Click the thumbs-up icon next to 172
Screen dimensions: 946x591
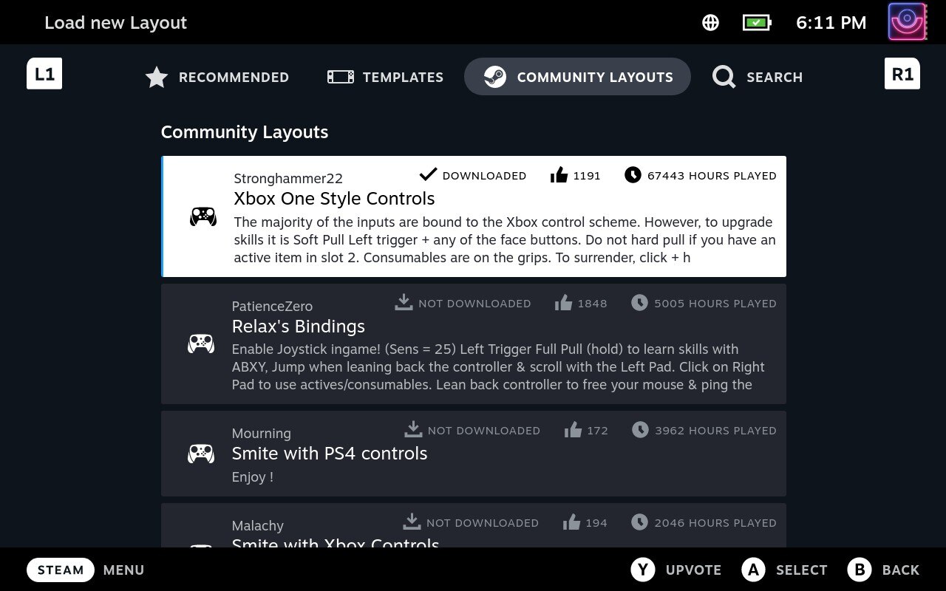point(573,430)
